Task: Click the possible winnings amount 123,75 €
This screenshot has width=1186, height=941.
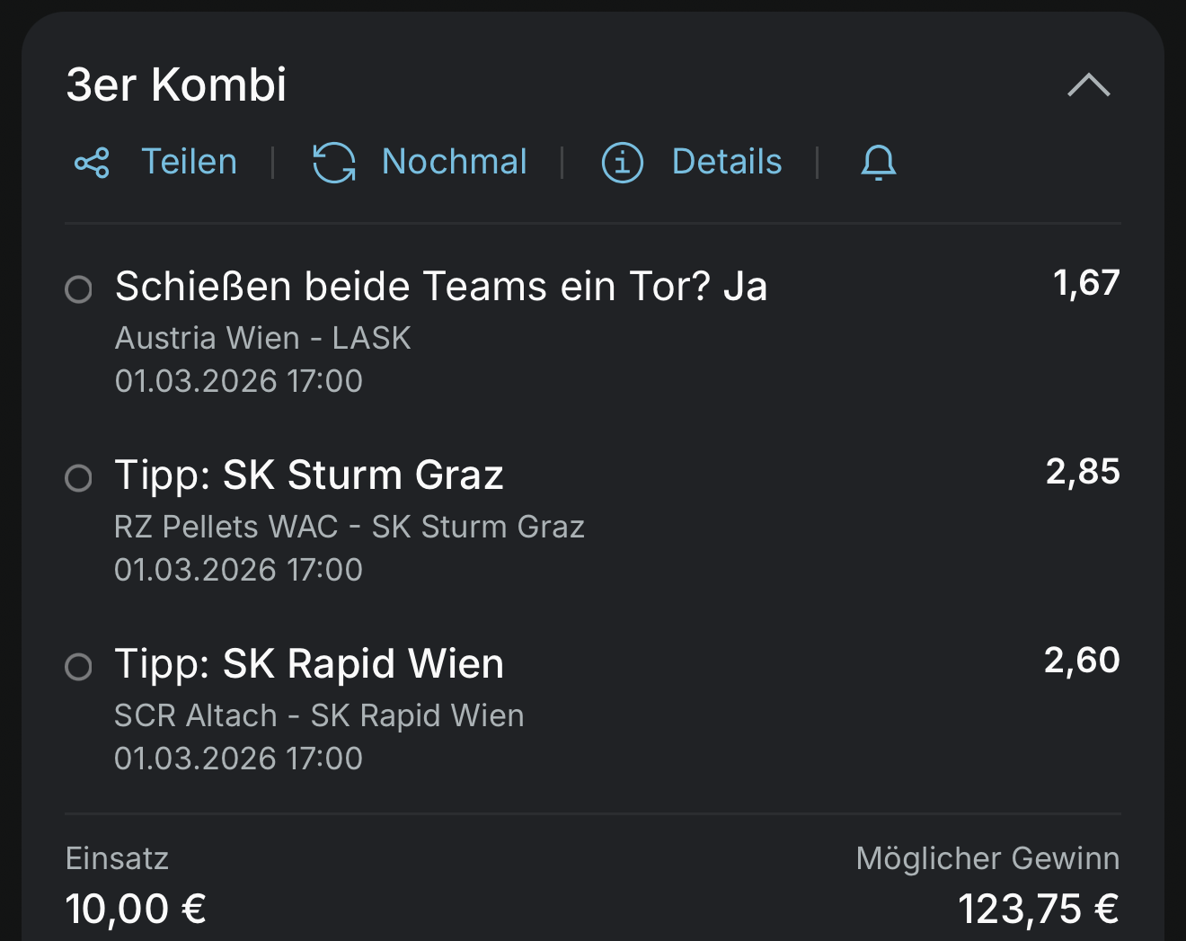Action: (1038, 909)
